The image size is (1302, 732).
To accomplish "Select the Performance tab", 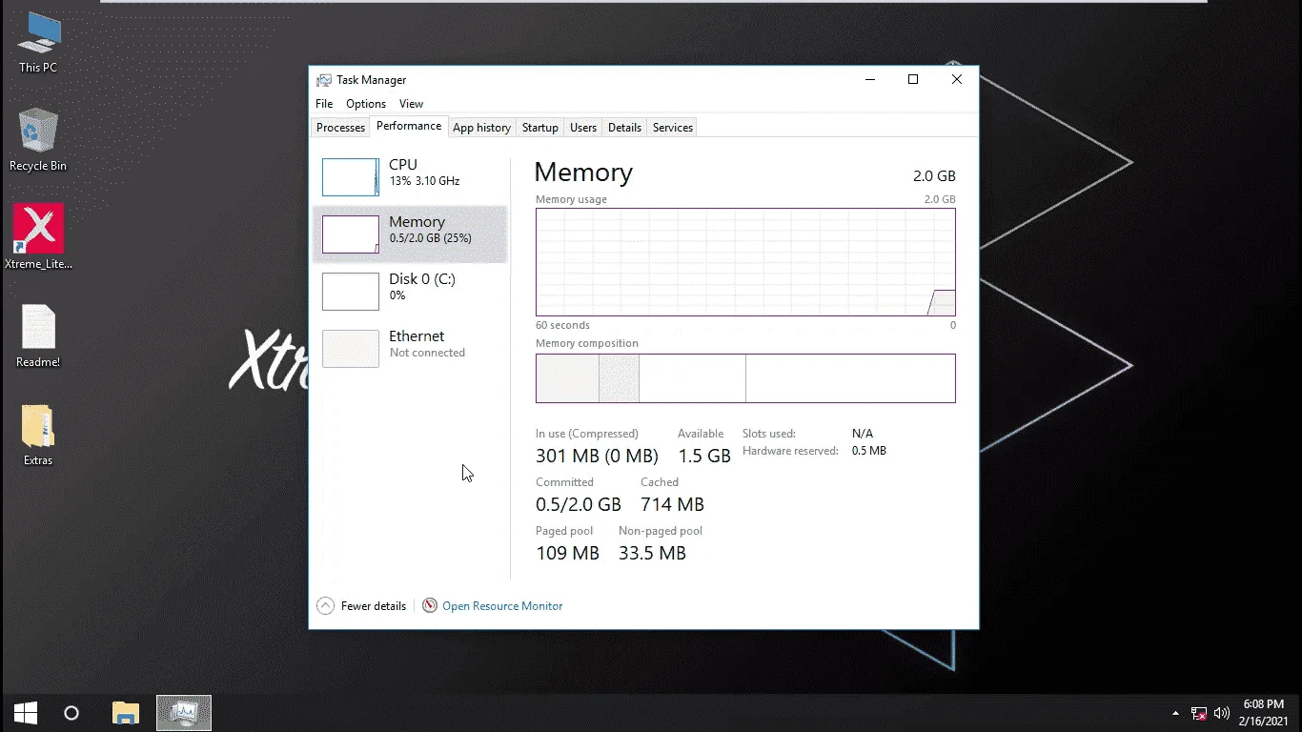I will pyautogui.click(x=409, y=126).
